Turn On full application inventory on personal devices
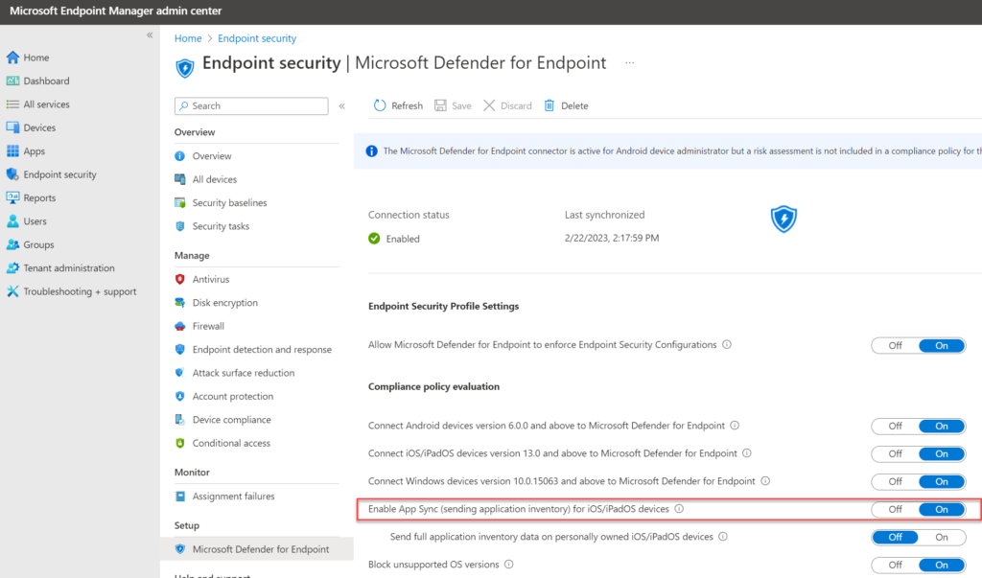The image size is (982, 578). pyautogui.click(x=942, y=538)
